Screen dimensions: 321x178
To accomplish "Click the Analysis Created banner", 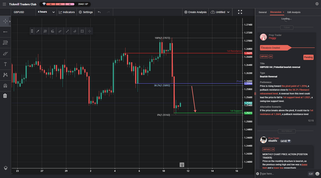I will tap(276, 48).
